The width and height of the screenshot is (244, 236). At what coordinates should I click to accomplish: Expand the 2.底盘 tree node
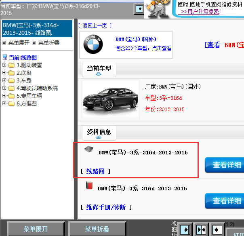4,73
